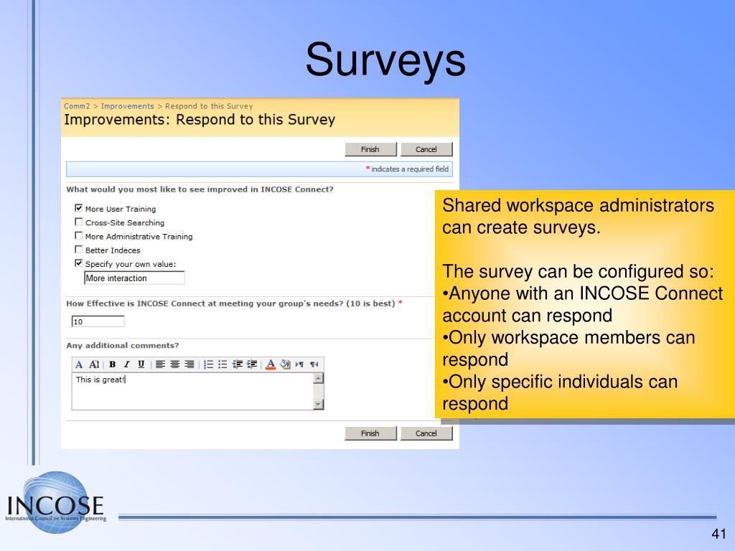This screenshot has width=735, height=551.
Task: Click the top Finish button
Action: pos(371,149)
